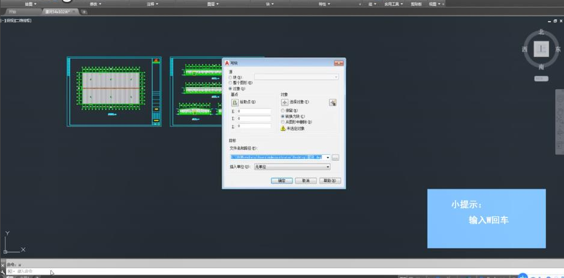
Task: Click 北 north on the ViewCube compass
Action: point(541,32)
